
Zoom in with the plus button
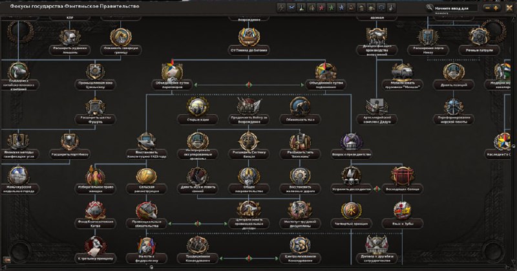point(496,8)
